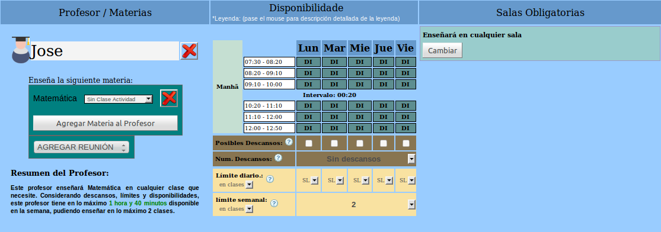661x232 pixels.
Task: Toggle Vie availability at 07:30 - 08:20
Action: point(405,62)
